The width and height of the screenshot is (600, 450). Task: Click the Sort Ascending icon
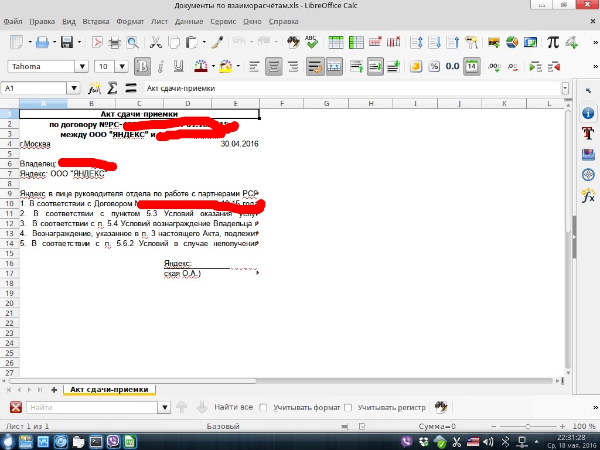pyautogui.click(x=434, y=42)
